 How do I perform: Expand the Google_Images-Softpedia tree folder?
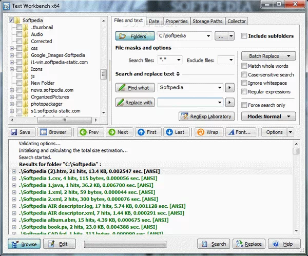pos(12,55)
